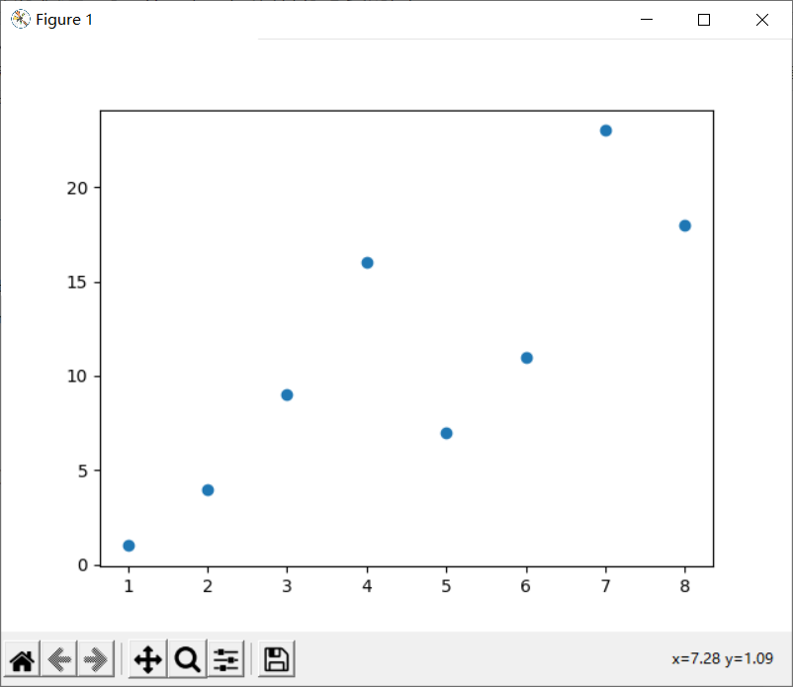793x687 pixels.
Task: Close the Figure 1 window
Action: click(x=762, y=20)
